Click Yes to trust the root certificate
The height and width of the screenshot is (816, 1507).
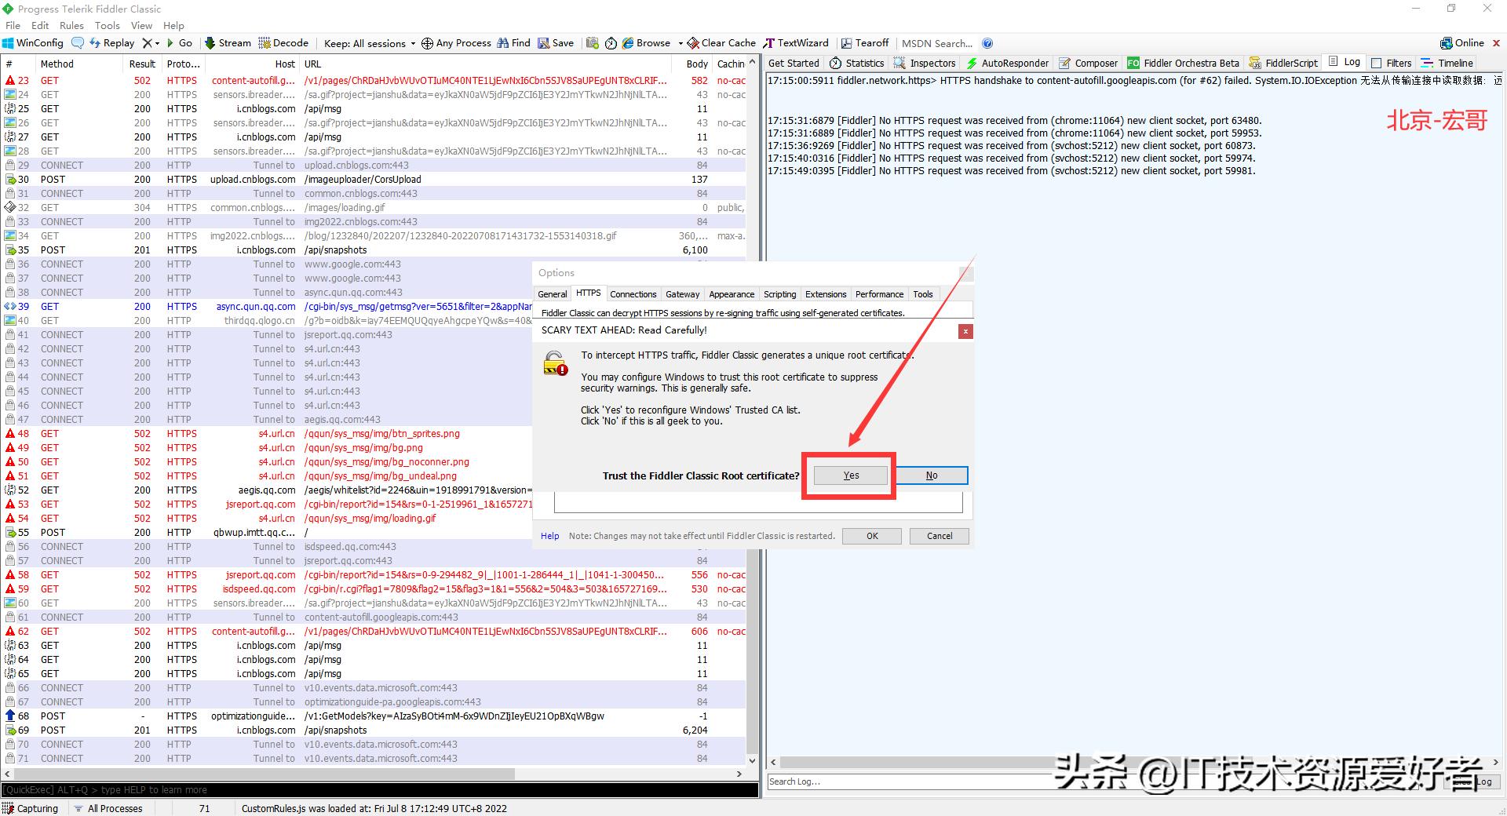tap(850, 475)
